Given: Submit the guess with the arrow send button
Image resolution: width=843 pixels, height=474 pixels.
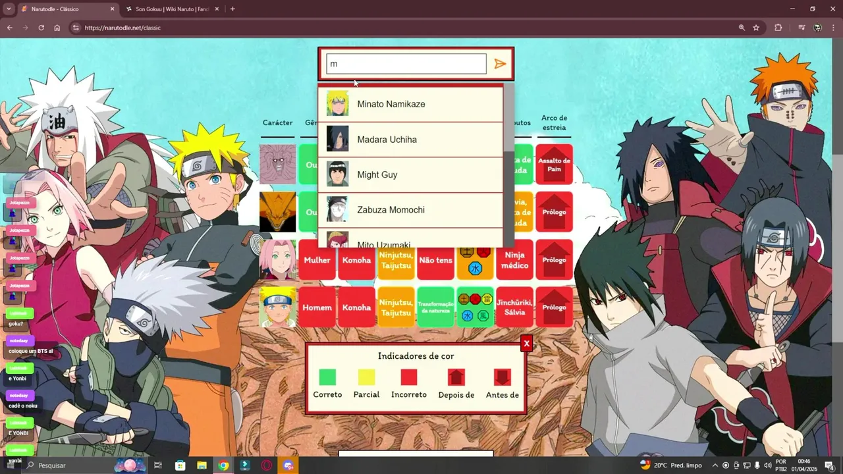Looking at the screenshot, I should 500,64.
